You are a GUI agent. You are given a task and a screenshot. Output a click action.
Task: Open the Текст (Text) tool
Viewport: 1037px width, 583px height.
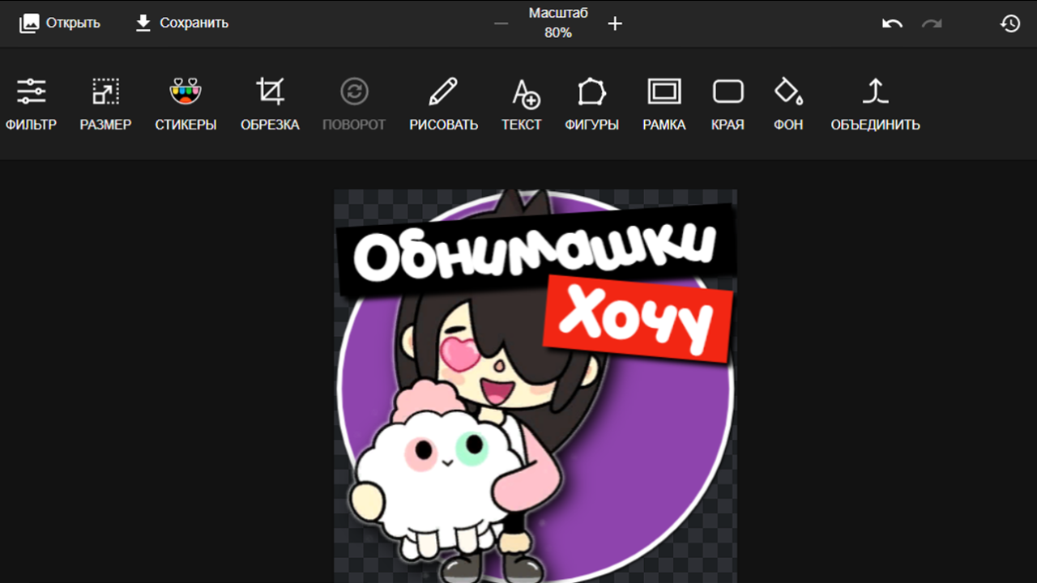click(x=522, y=101)
